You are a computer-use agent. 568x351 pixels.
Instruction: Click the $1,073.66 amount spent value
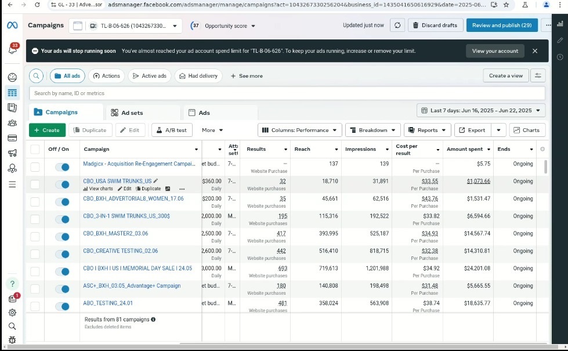point(479,181)
